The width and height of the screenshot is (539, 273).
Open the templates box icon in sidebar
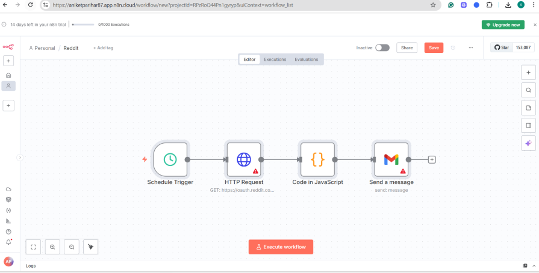(8, 200)
